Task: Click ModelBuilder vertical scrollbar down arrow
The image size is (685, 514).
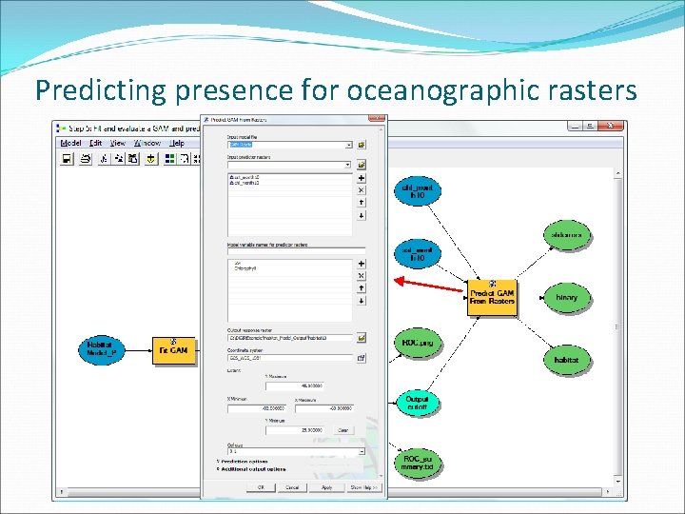Action: pyautogui.click(x=618, y=482)
